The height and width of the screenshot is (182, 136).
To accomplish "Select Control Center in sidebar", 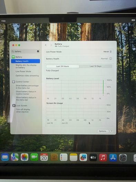I will pyautogui.click(x=22, y=82).
